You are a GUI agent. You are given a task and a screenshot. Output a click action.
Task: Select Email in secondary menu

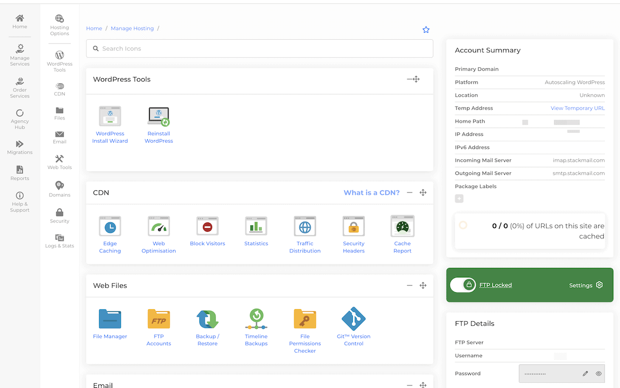59,137
